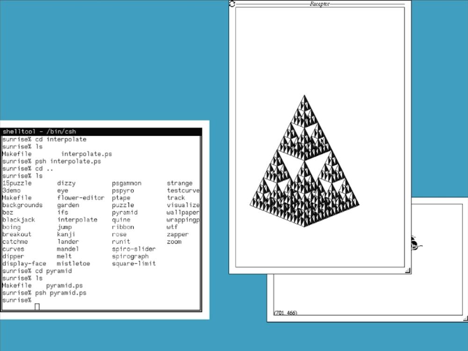468x351 pixels.
Task: Click 'psgammon' in the directory listing
Action: coord(126,183)
